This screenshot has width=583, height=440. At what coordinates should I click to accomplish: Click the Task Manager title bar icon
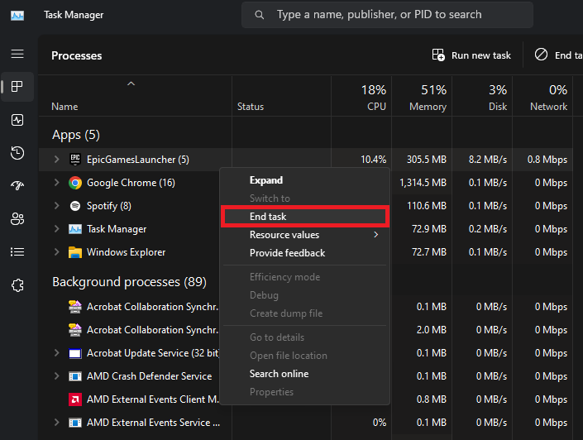coord(17,15)
